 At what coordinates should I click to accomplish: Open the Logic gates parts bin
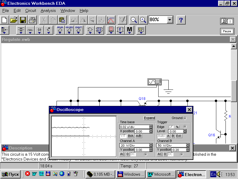click(x=90, y=30)
